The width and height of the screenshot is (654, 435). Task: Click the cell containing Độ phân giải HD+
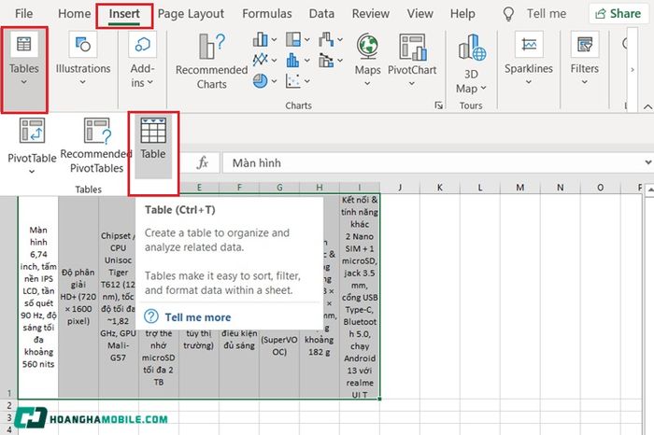coord(78,297)
